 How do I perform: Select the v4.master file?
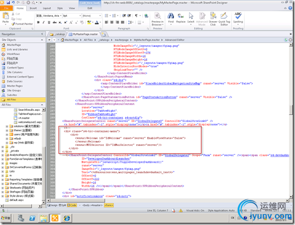click(x=24, y=118)
